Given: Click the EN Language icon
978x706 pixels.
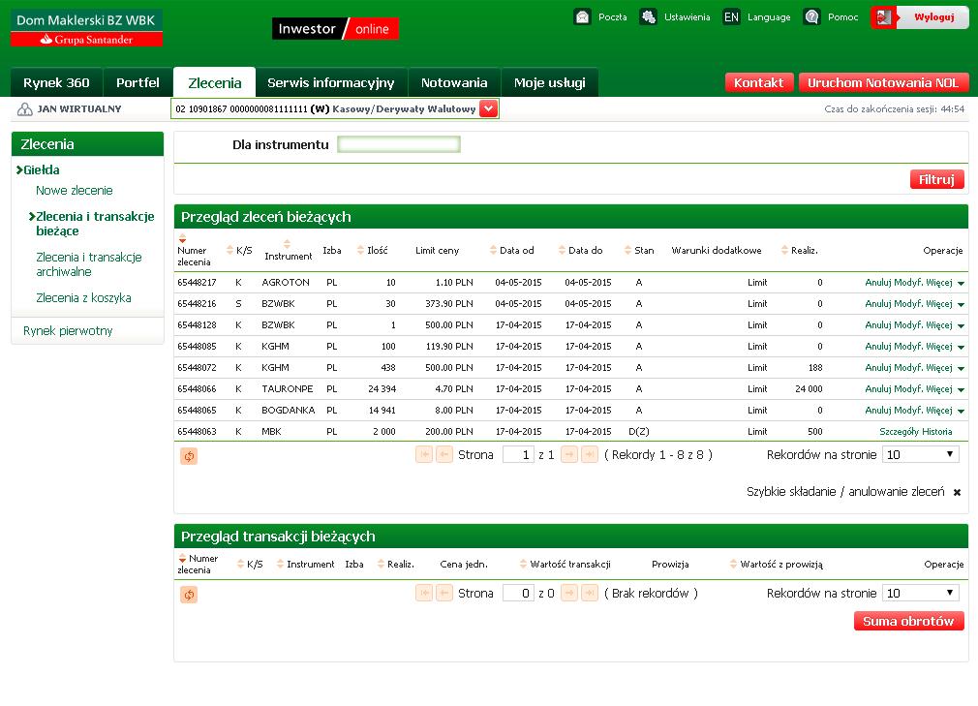Looking at the screenshot, I should [731, 16].
